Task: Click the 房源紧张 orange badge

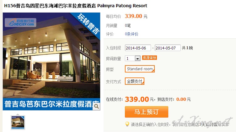Action: [x=149, y=58]
